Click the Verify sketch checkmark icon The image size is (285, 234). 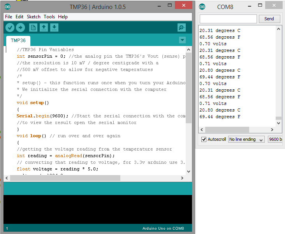[10, 28]
